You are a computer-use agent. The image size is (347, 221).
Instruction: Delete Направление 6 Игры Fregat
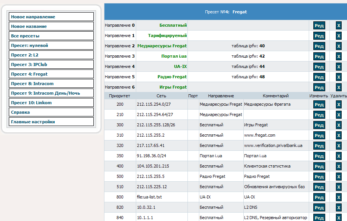coord(339,87)
